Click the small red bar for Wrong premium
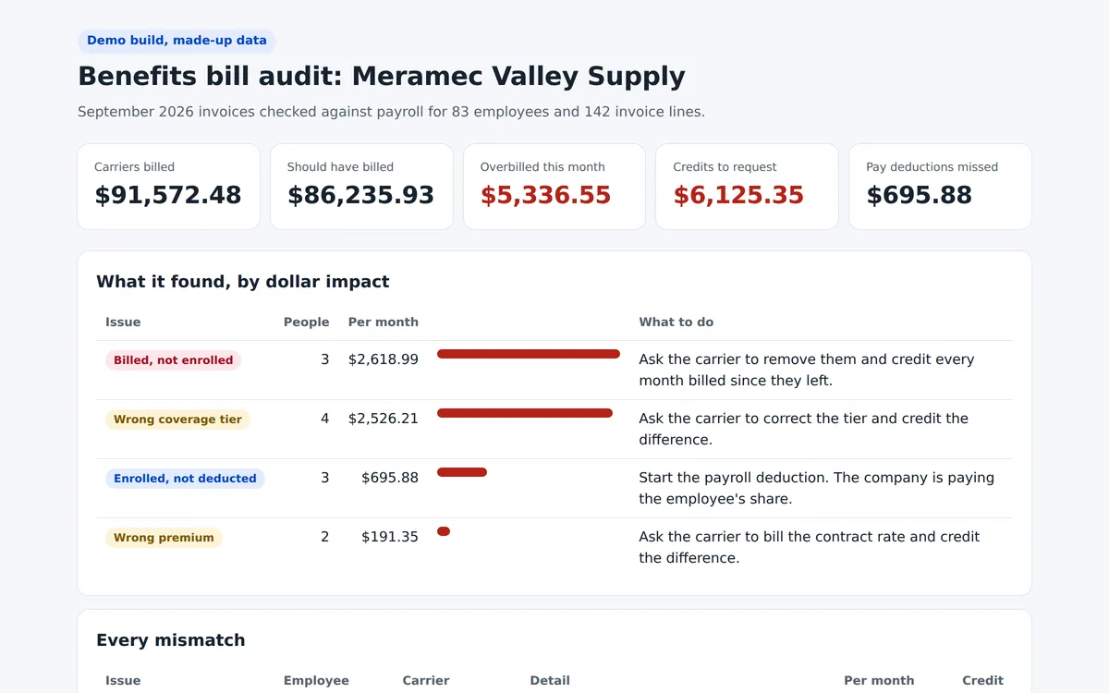Screen dimensions: 1109x693 pyautogui.click(x=444, y=531)
